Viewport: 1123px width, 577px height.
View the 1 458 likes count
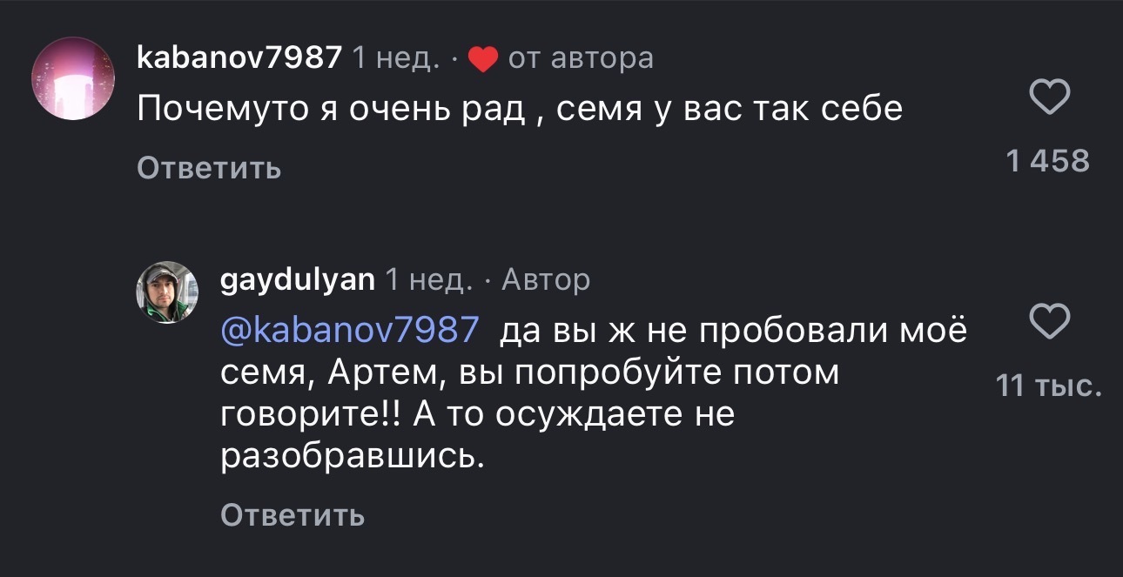tap(1048, 161)
